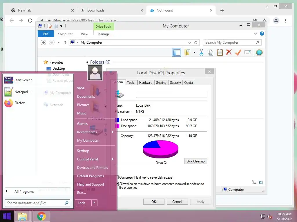The width and height of the screenshot is (297, 222).
Task: Check Compress this drive to save space
Action: tap(117, 177)
